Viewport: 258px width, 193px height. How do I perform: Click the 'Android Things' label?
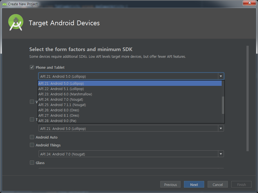point(48,145)
